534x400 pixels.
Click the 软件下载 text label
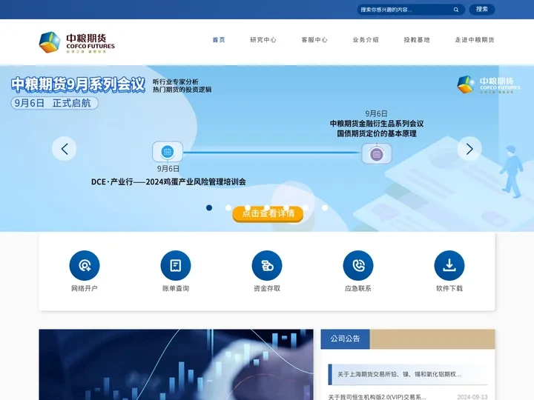(x=449, y=288)
